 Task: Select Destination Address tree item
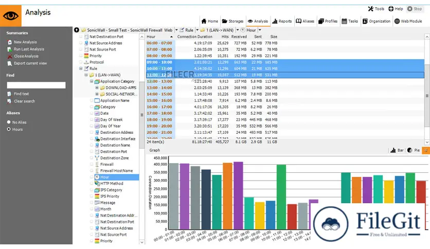pyautogui.click(x=117, y=132)
